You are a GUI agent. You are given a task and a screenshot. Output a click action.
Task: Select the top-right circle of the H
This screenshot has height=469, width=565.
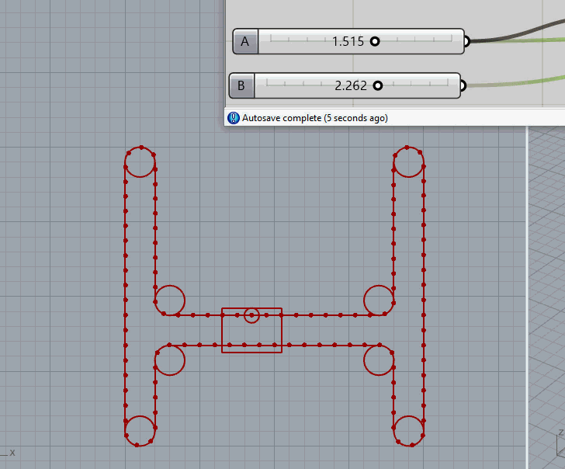coord(409,176)
